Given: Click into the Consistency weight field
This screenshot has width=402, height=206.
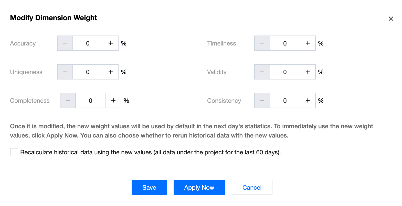Looking at the screenshot, I should (285, 101).
